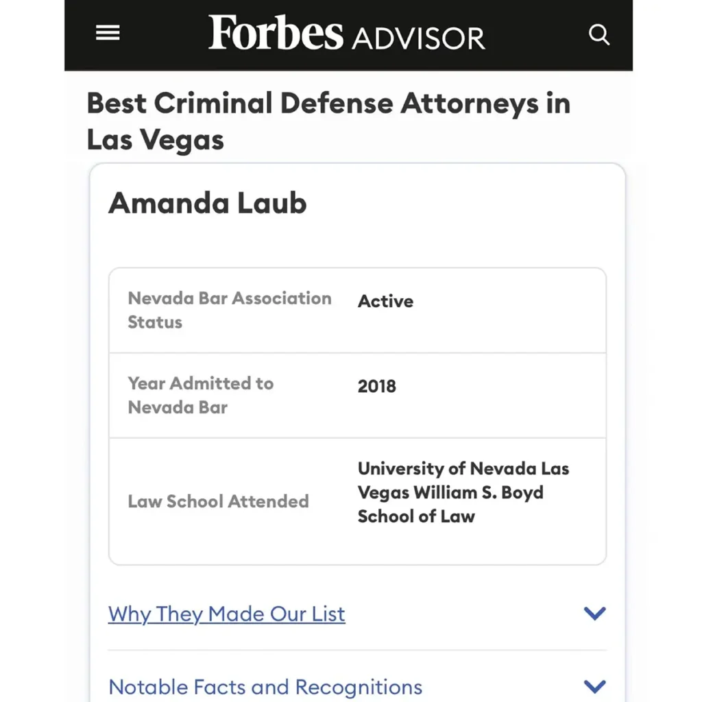The height and width of the screenshot is (702, 702).
Task: Click the word Status under Nevada Bar Association
Action: click(155, 322)
